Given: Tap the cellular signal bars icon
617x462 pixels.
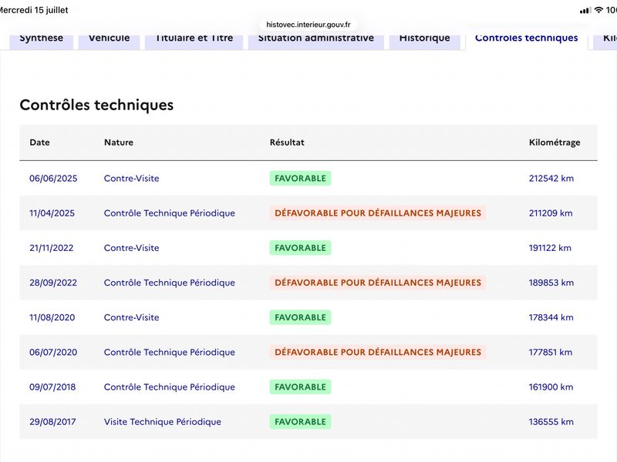Looking at the screenshot, I should [x=585, y=11].
